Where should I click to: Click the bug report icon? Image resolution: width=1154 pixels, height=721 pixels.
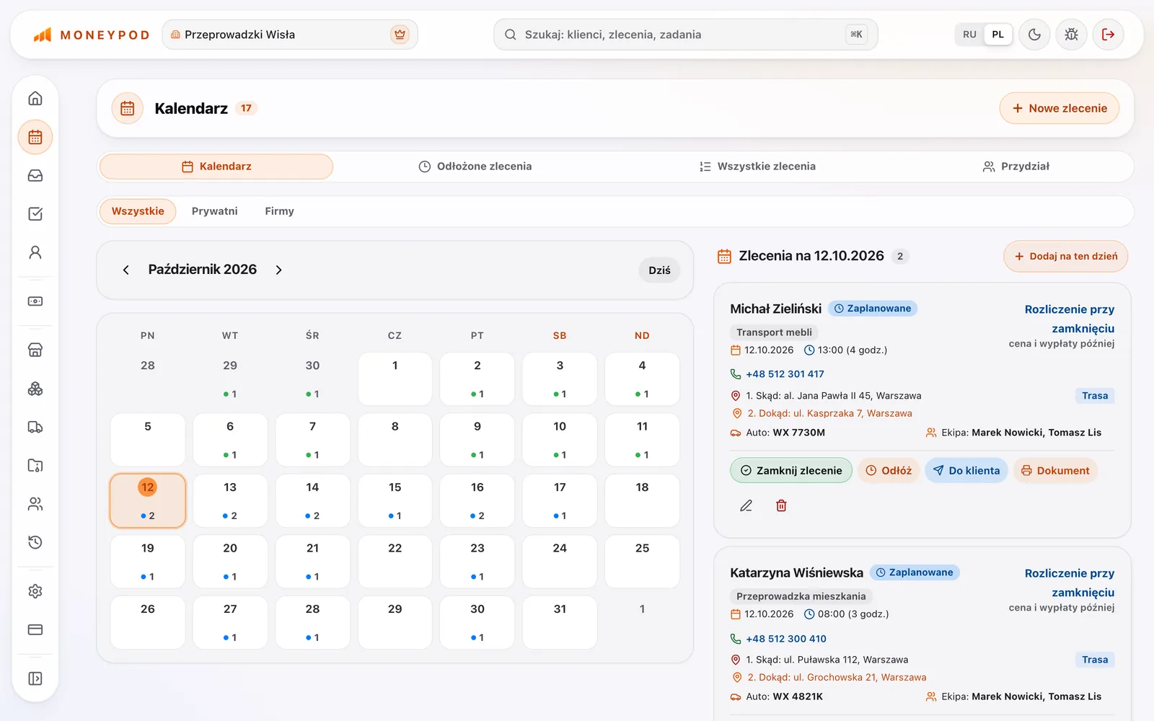[1071, 35]
